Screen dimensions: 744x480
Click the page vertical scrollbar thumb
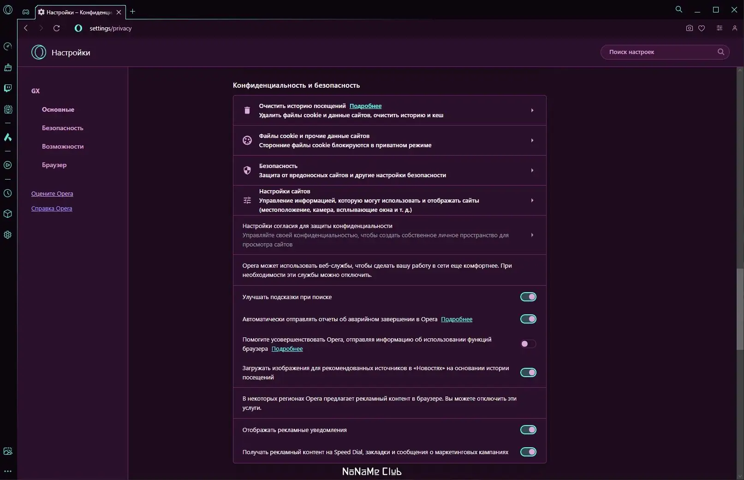click(x=740, y=309)
